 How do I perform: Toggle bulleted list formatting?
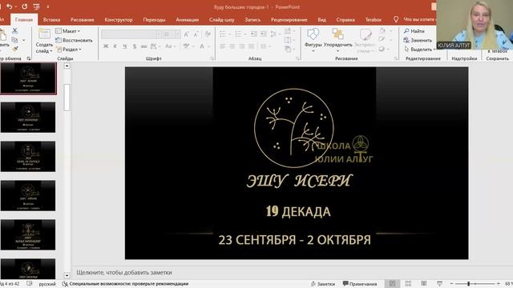223,34
